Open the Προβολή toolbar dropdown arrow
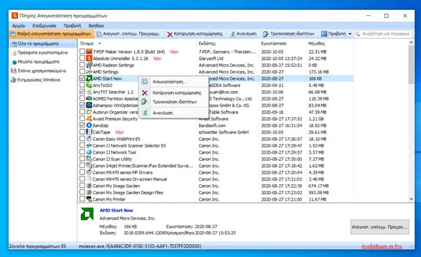Image resolution: width=421 pixels, height=257 pixels. [350, 34]
